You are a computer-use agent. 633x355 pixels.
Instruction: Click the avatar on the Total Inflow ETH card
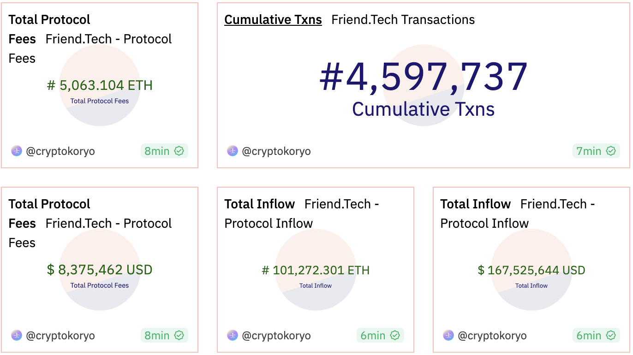(x=232, y=336)
